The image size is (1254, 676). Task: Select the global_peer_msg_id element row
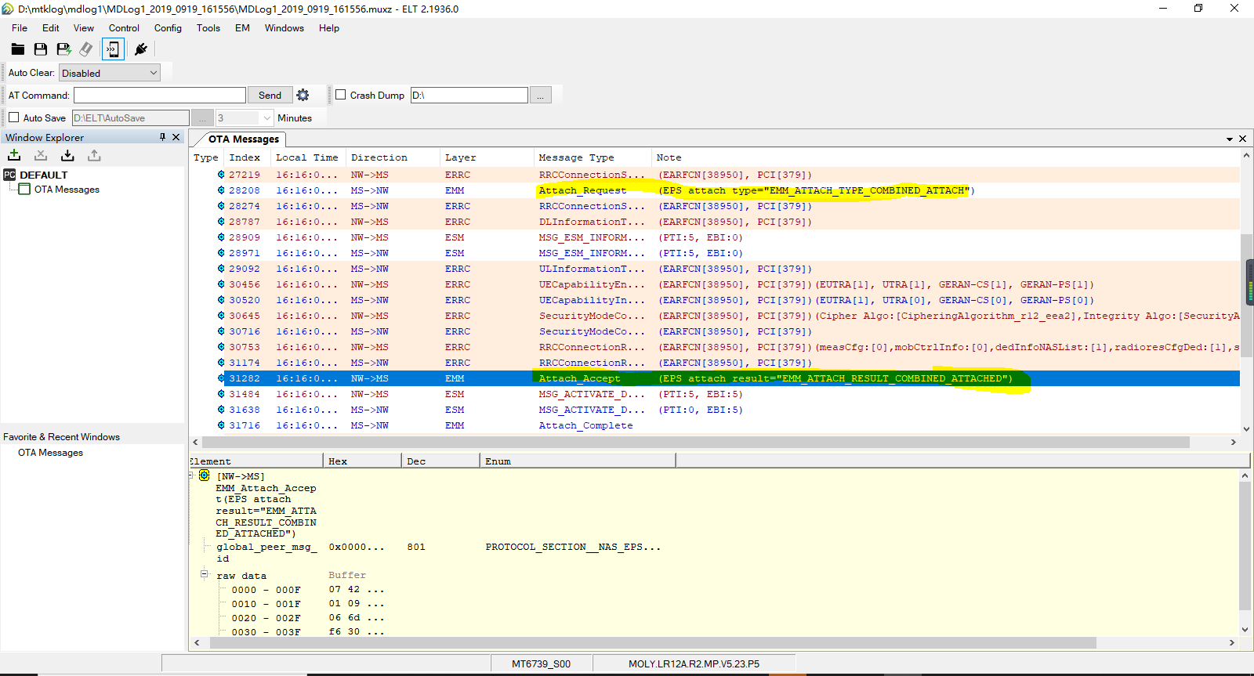(x=439, y=552)
